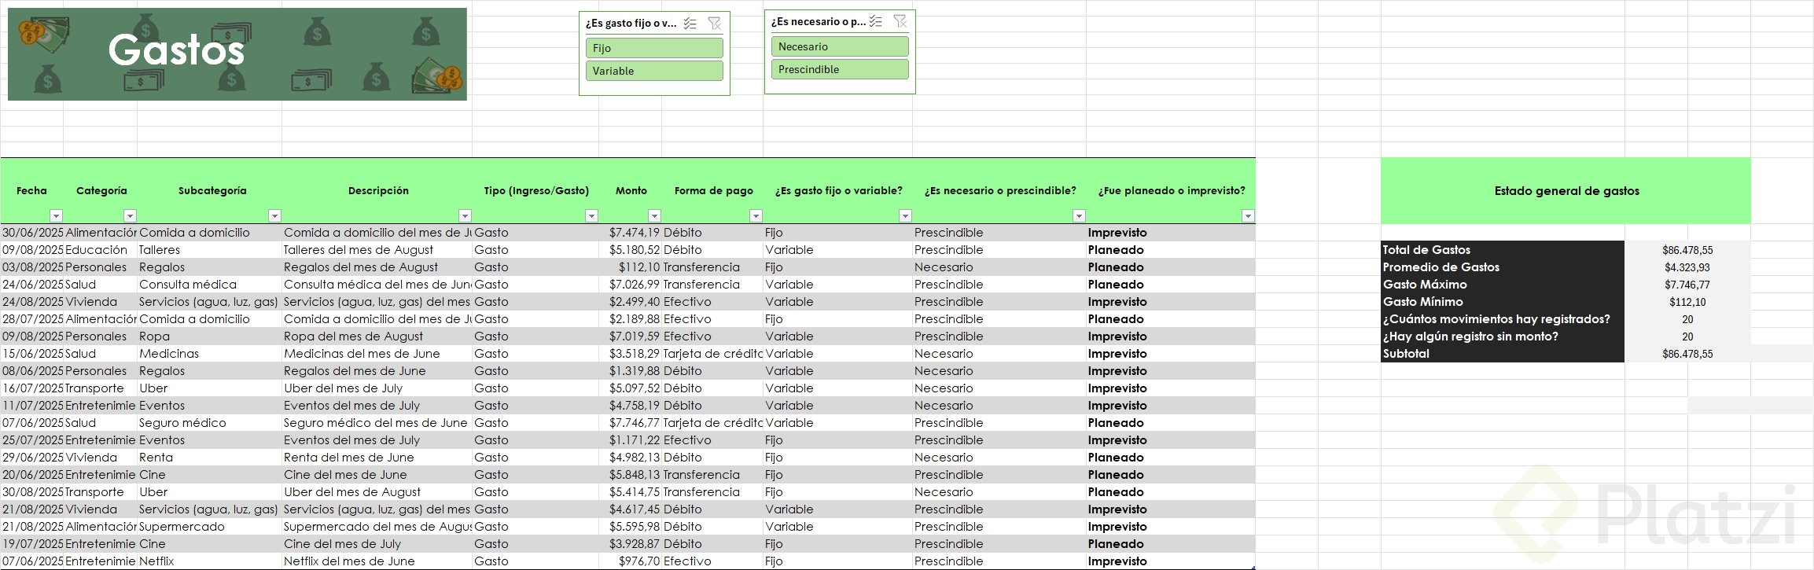Select the 'Gasto Máximo' label cell
This screenshot has width=1814, height=570.
click(x=1503, y=285)
